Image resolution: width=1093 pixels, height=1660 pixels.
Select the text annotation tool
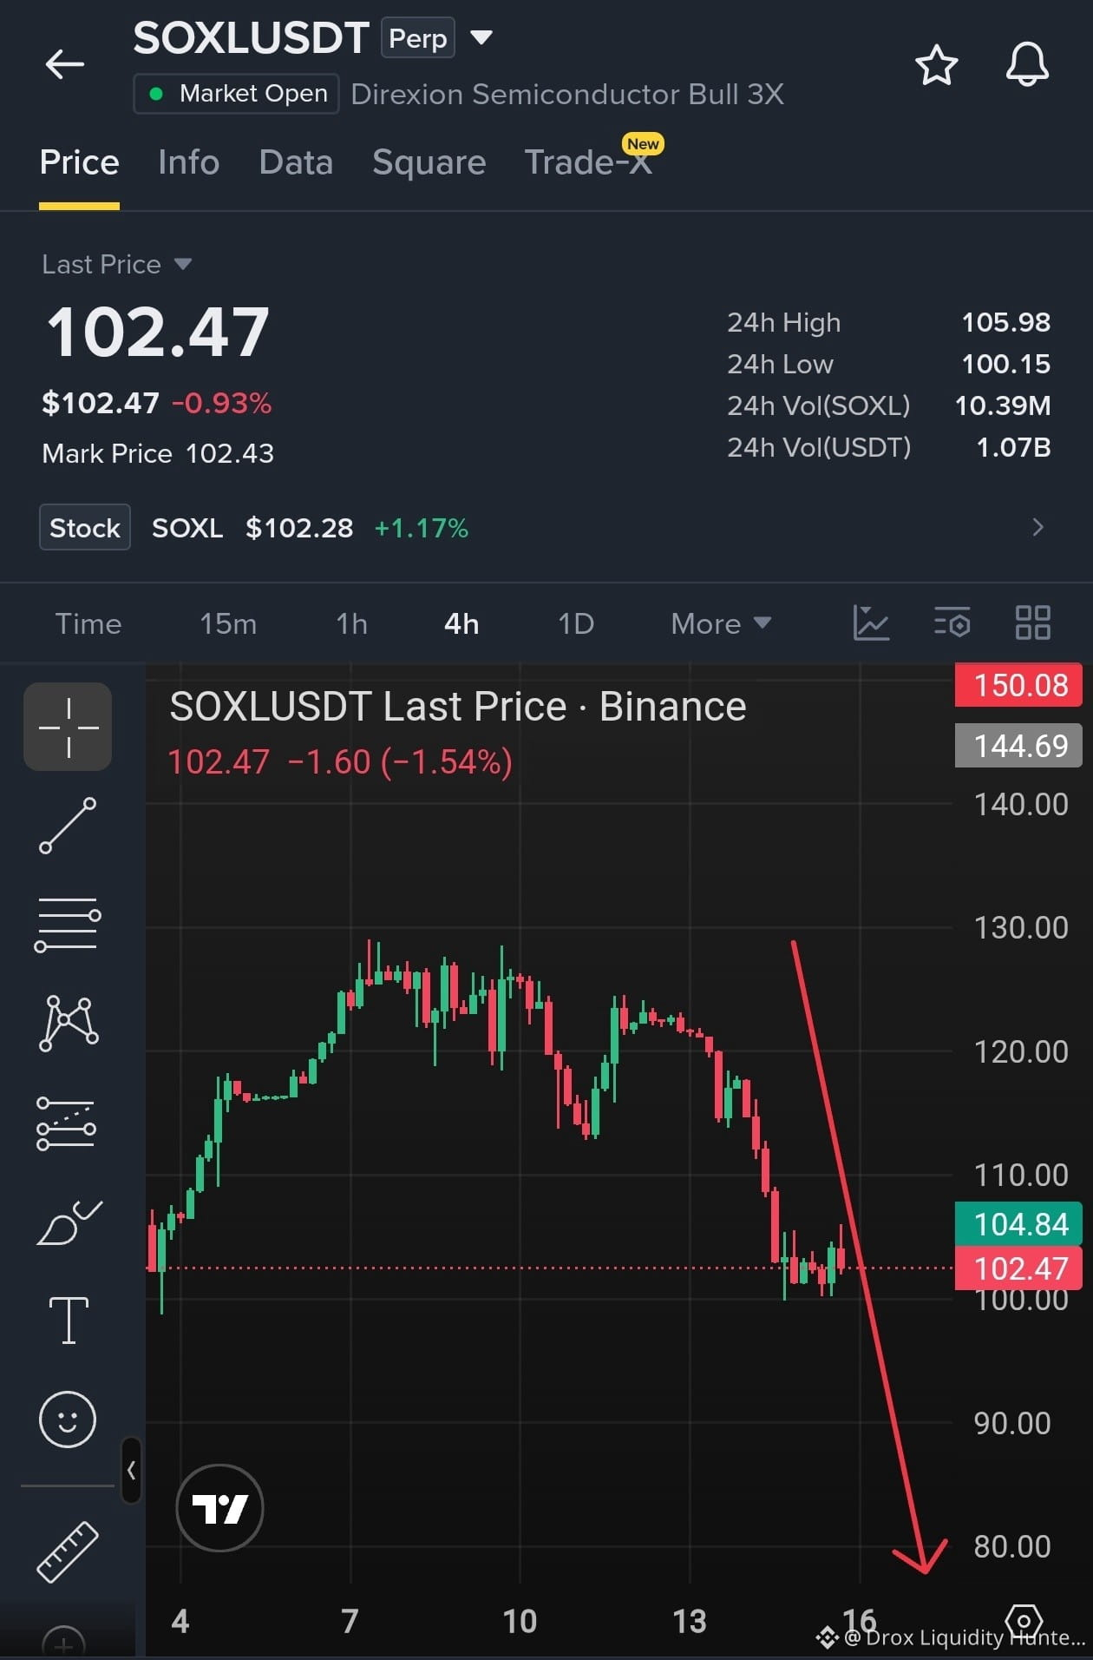pyautogui.click(x=68, y=1321)
